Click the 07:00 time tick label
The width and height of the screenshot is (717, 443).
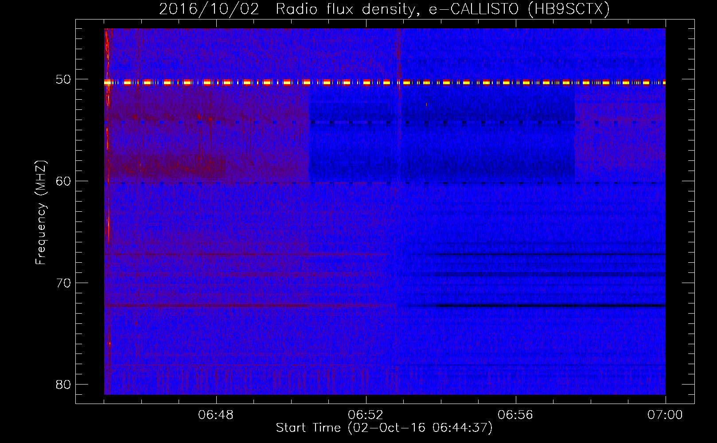pos(665,415)
